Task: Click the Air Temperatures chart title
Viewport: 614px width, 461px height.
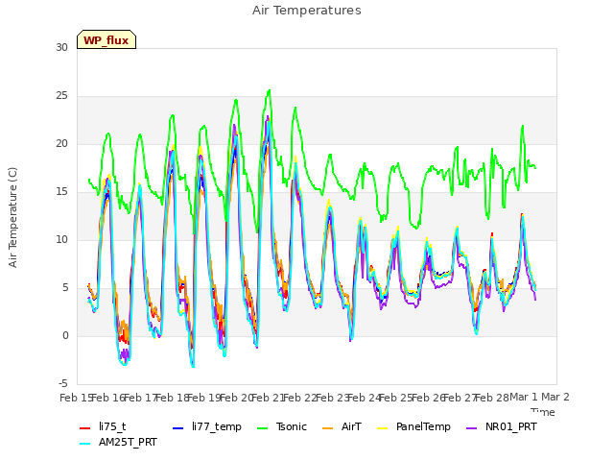Action: click(307, 11)
